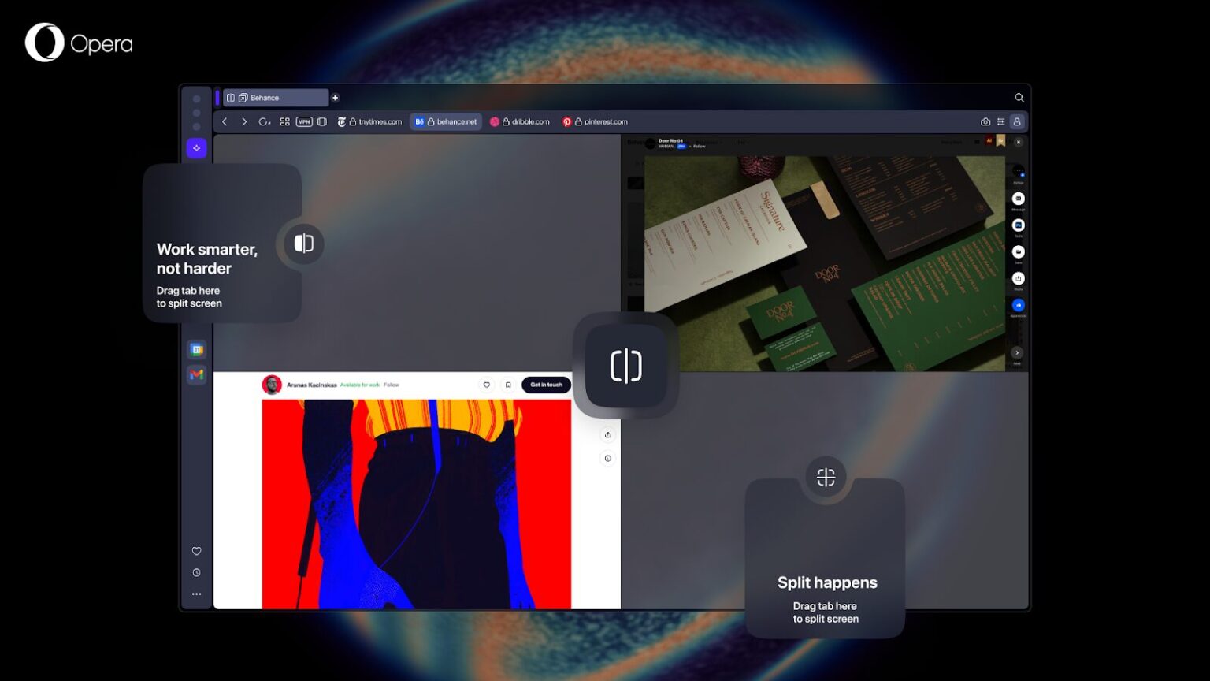Click the search icon in the top-right corner

(1019, 97)
